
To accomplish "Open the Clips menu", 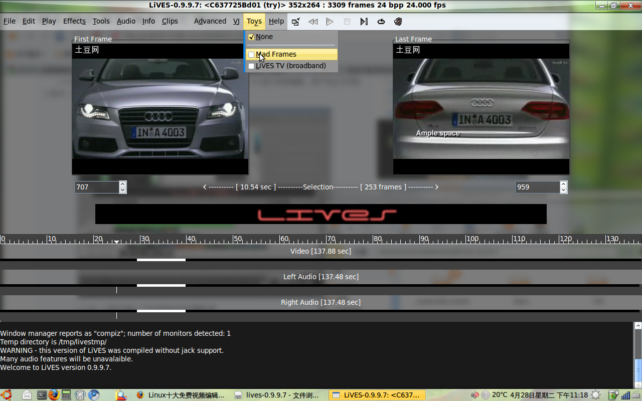I will point(170,21).
